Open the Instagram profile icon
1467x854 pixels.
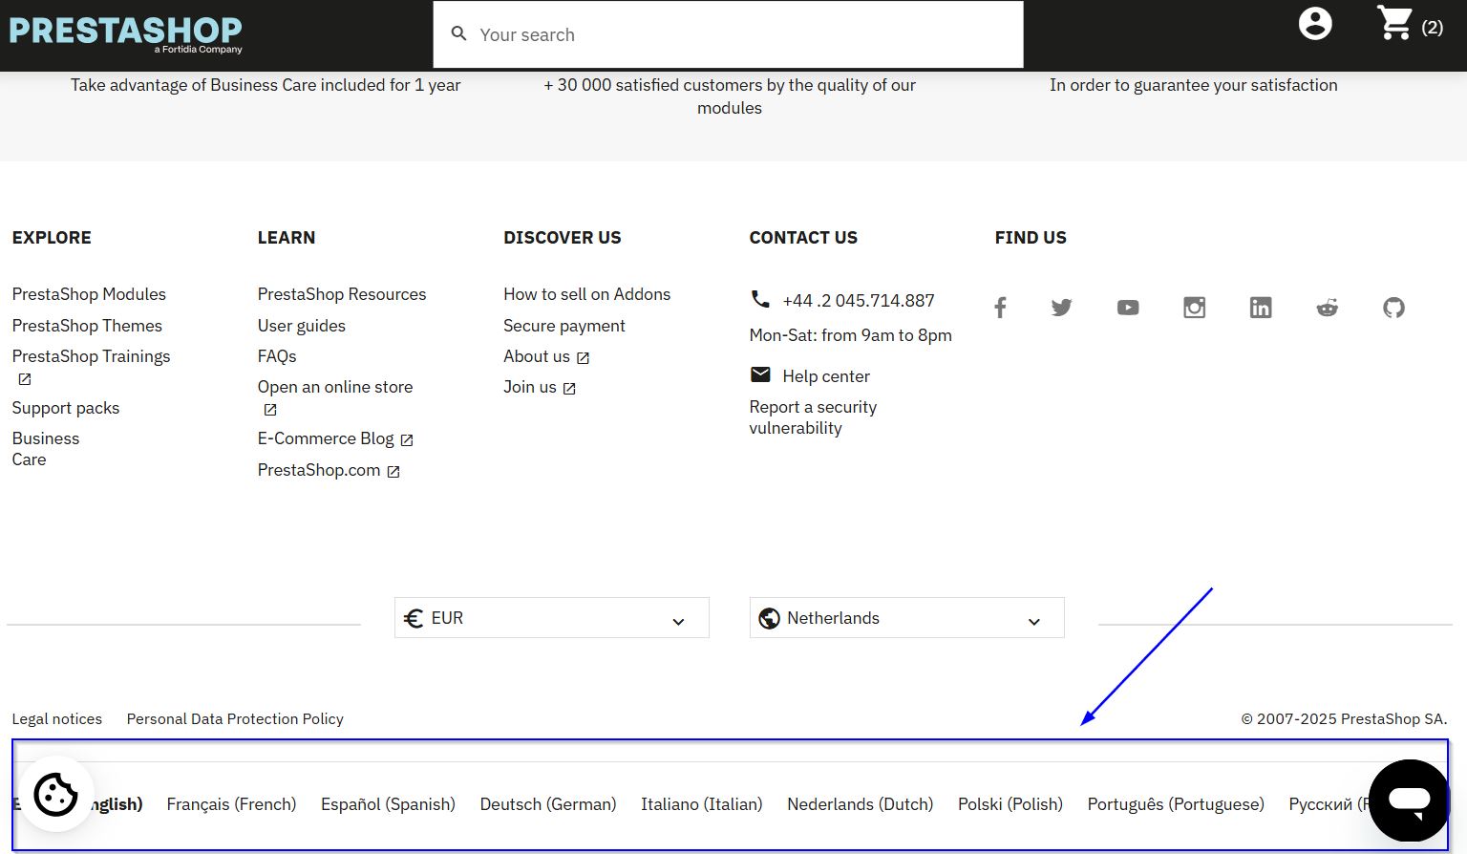tap(1194, 308)
